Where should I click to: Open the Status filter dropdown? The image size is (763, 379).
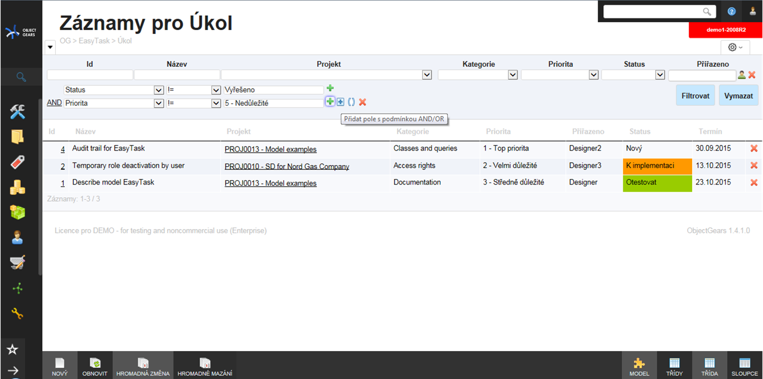tap(660, 75)
